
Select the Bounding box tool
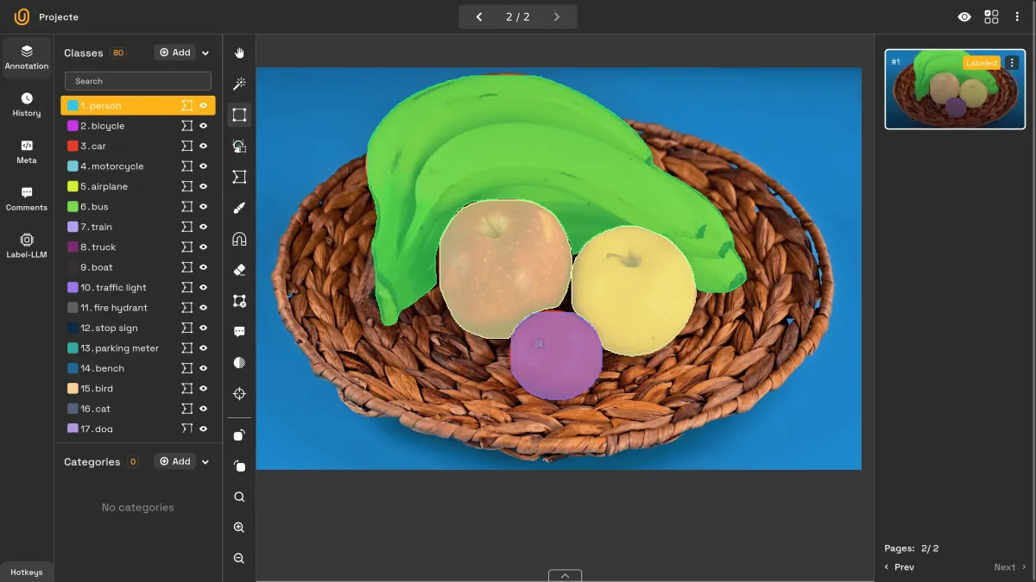coord(239,114)
